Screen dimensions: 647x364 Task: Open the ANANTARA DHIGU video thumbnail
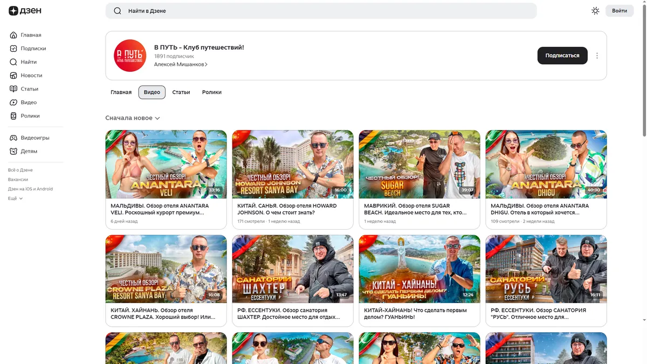[x=546, y=164]
